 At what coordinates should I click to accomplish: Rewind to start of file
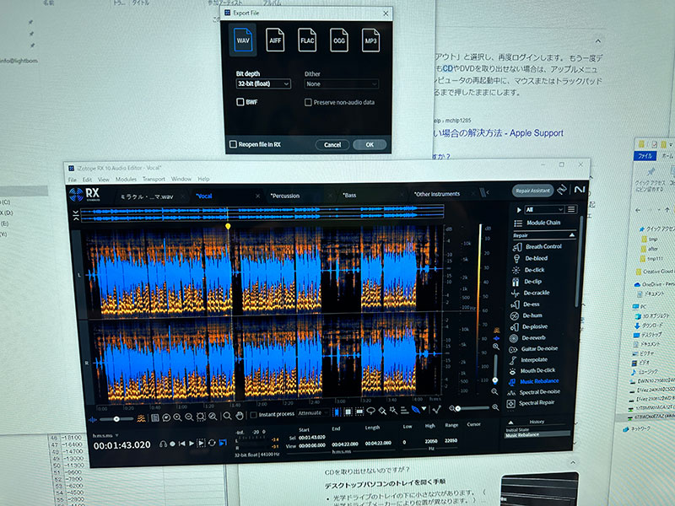(182, 444)
